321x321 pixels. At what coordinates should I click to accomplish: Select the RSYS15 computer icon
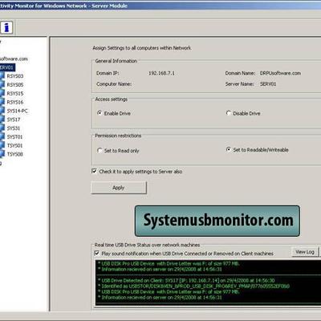2,93
